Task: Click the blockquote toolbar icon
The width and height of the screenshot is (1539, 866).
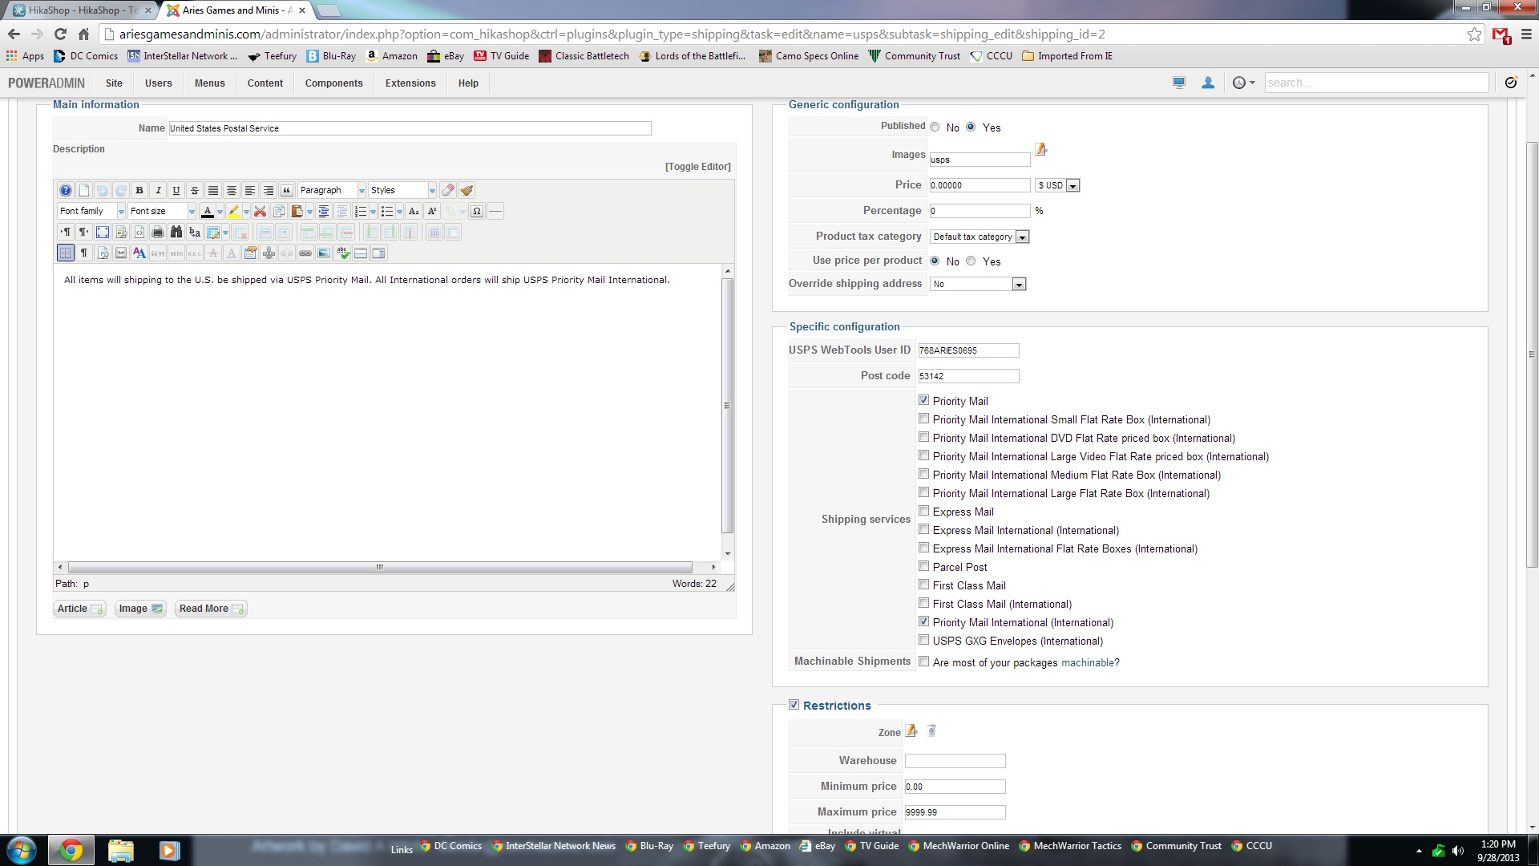Action: click(x=286, y=190)
